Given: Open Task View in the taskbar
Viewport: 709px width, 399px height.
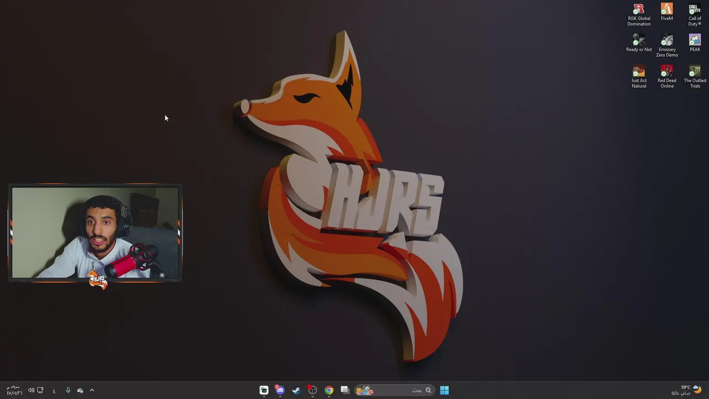Looking at the screenshot, I should pyautogui.click(x=345, y=390).
